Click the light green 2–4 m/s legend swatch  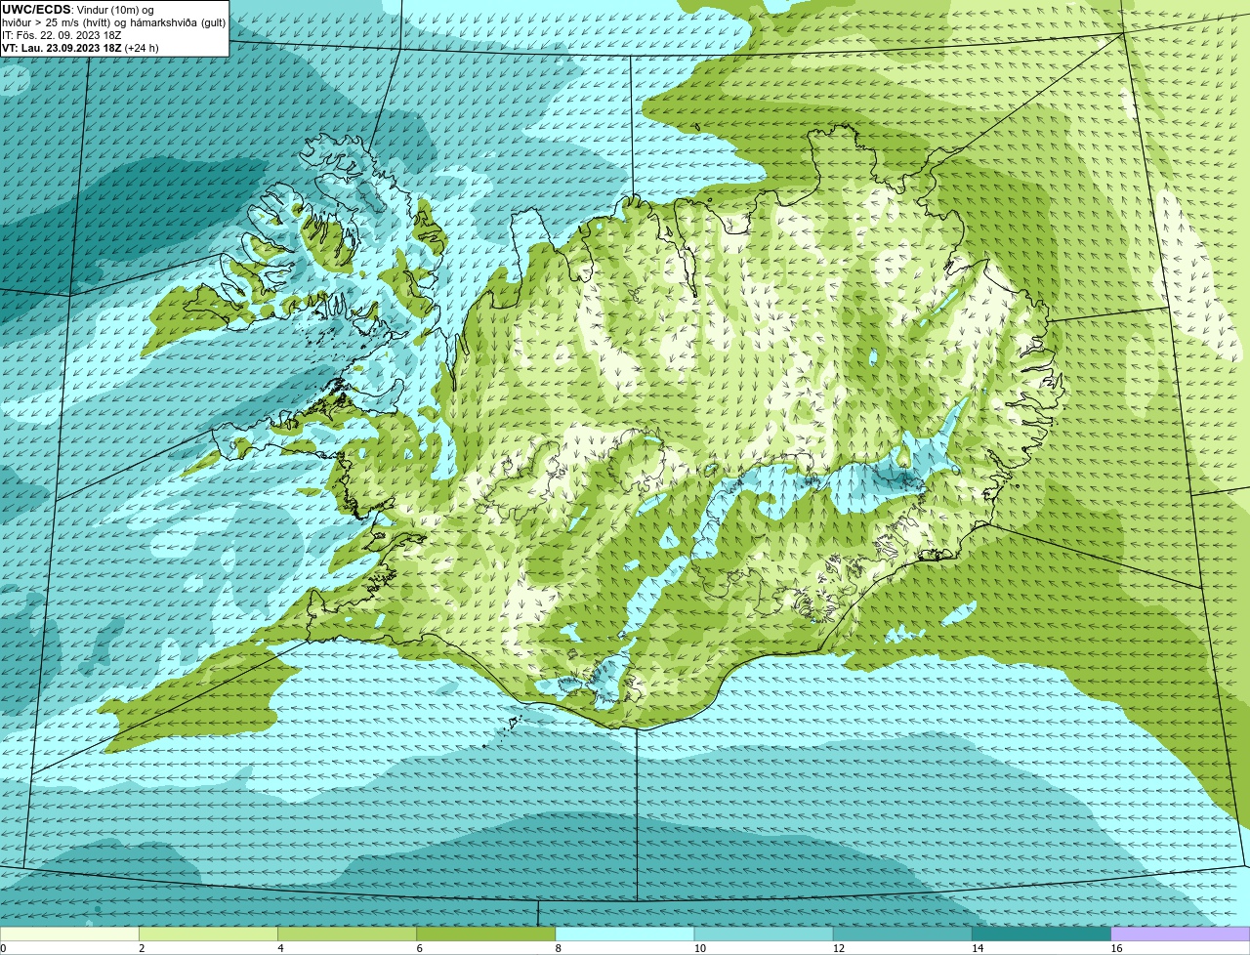208,934
